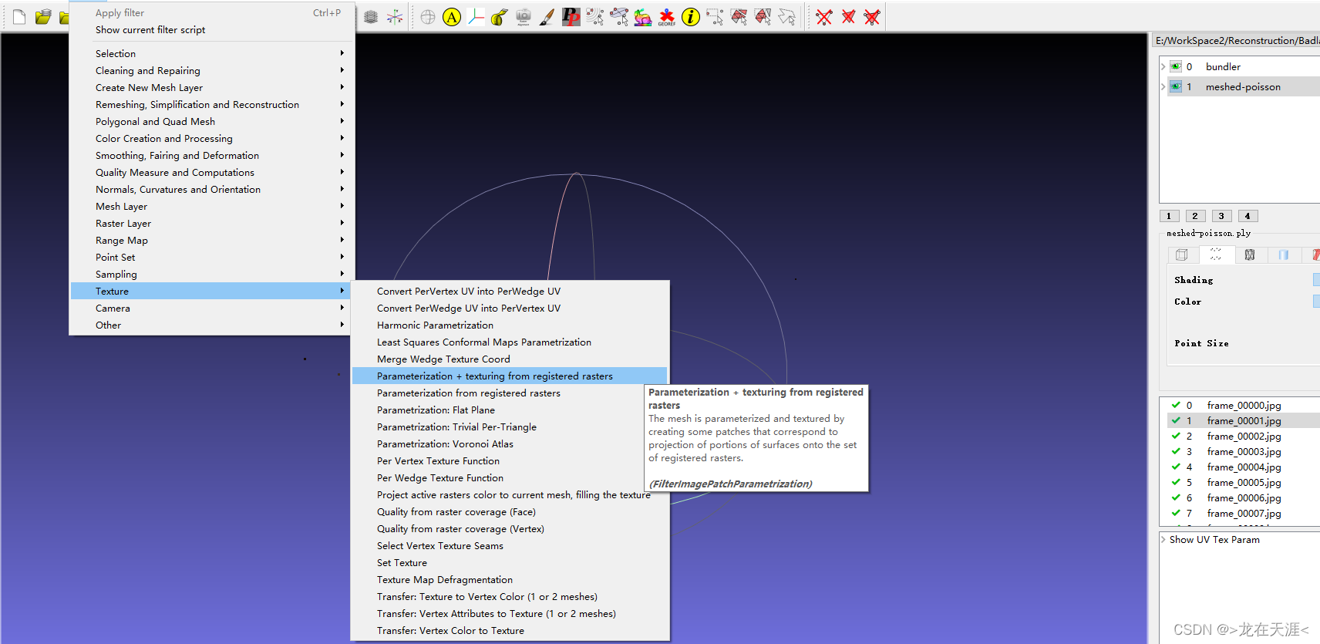
Task: Click the last red-cross delete icon
Action: coord(872,17)
